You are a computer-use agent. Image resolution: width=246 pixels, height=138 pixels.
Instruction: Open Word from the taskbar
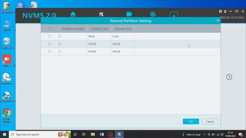[x=101, y=135]
